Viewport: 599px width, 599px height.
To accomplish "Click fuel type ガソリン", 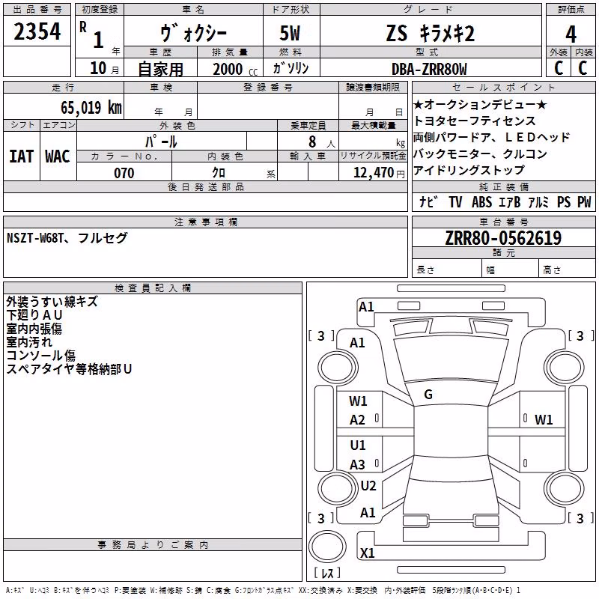I will tap(291, 68).
